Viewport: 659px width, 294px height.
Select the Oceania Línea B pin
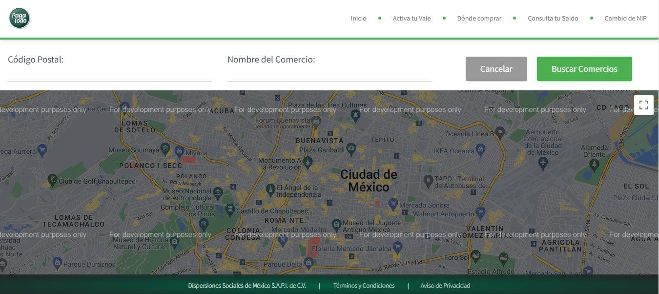pyautogui.click(x=500, y=132)
